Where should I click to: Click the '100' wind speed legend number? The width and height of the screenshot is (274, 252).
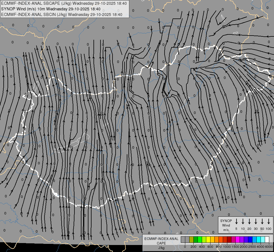[x=269, y=229]
